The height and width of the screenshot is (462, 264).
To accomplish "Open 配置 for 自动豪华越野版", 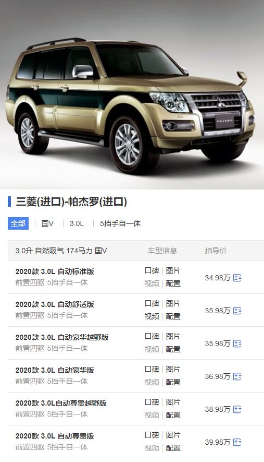I will pyautogui.click(x=173, y=349).
